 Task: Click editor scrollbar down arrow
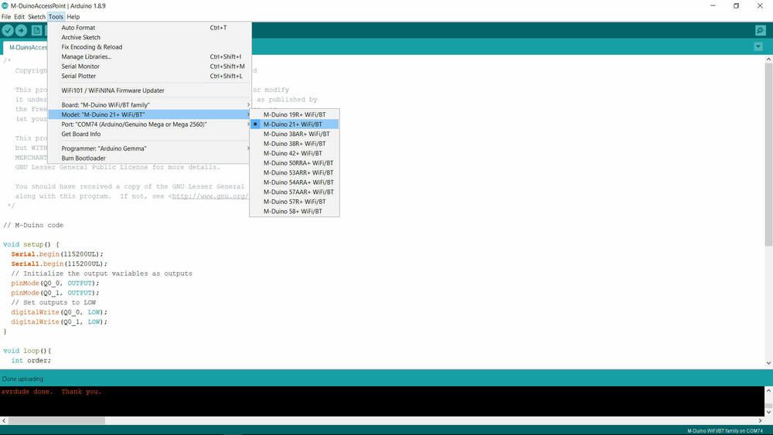coord(768,363)
